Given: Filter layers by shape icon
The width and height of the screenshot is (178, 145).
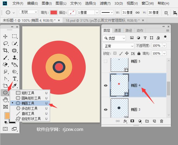Looking at the screenshot, I should click(152, 38).
